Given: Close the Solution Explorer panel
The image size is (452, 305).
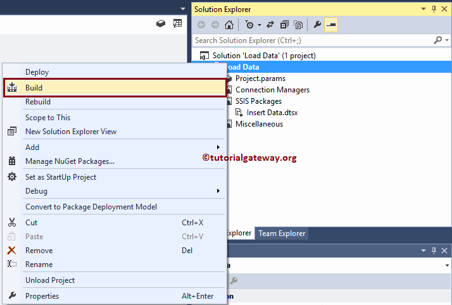Looking at the screenshot, I should tap(444, 9).
